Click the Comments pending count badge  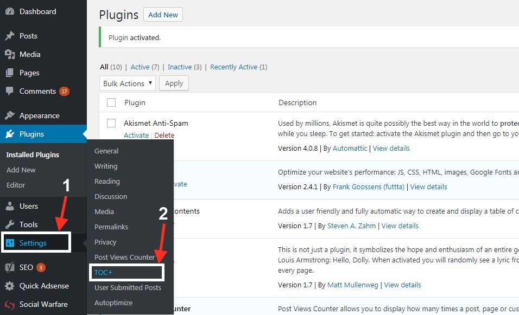coord(64,91)
